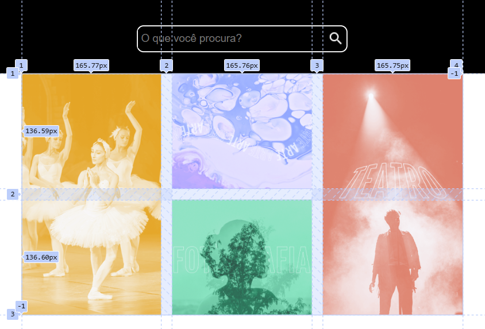The image size is (485, 329).
Task: Open the red Teatro spotlight tile
Action: (393, 194)
